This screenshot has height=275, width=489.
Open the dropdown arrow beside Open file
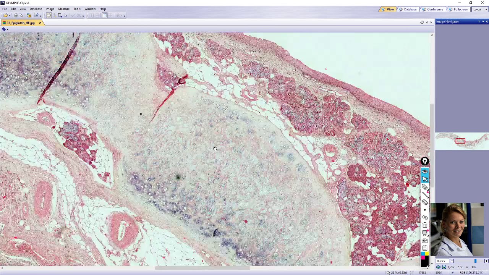click(9, 15)
